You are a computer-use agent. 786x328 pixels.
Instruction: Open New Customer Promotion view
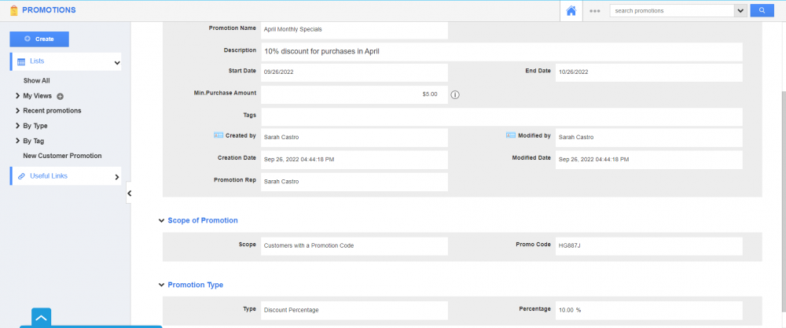62,156
